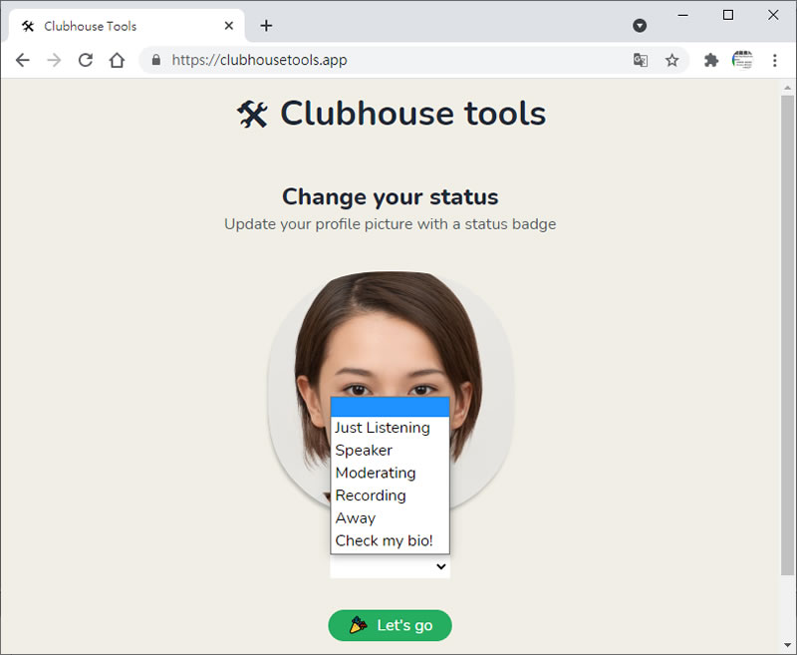
Task: Collapse the status select dropdown arrow
Action: point(441,567)
